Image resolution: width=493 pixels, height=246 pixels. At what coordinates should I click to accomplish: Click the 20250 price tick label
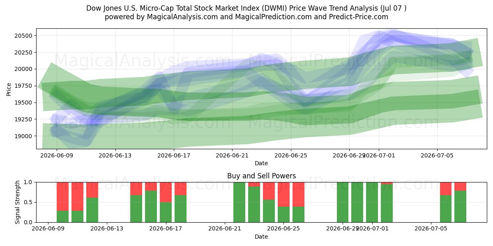point(24,52)
